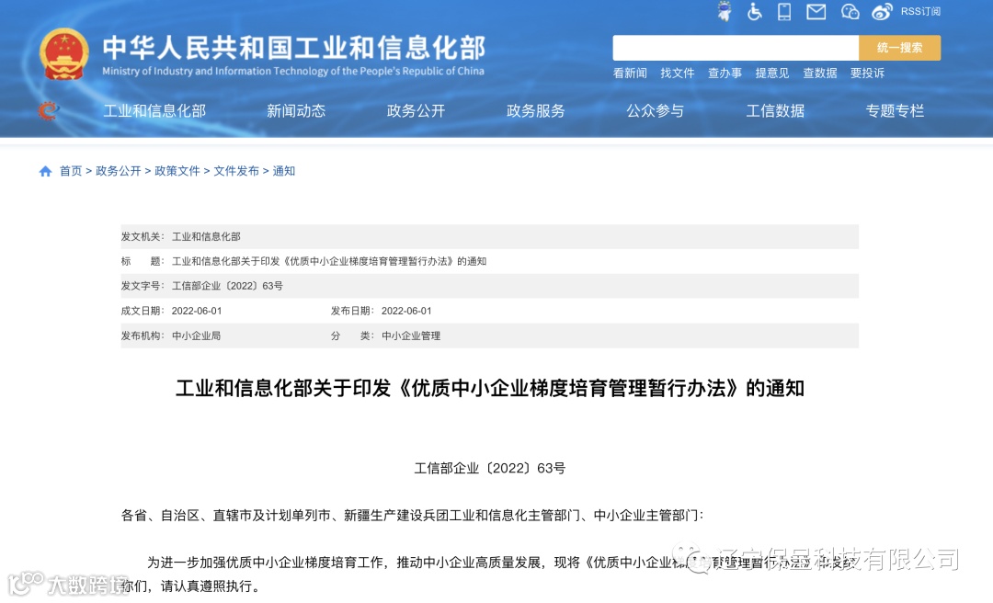The height and width of the screenshot is (603, 993).
Task: Open the Weibo icon in header
Action: coord(882,11)
